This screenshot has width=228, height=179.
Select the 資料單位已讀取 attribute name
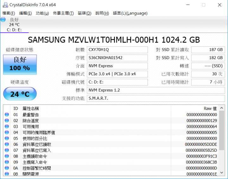(x=37, y=145)
